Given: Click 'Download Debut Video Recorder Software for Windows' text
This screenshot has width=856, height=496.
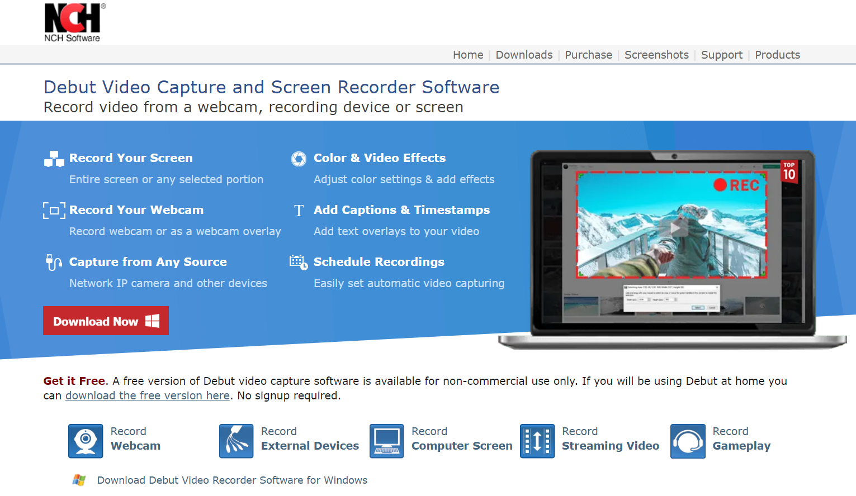Looking at the screenshot, I should pyautogui.click(x=232, y=480).
